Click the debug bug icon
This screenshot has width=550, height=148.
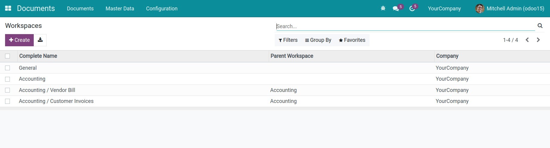(383, 9)
